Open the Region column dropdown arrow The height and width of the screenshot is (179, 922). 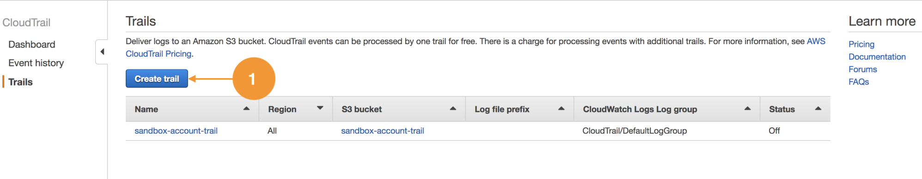click(x=320, y=108)
